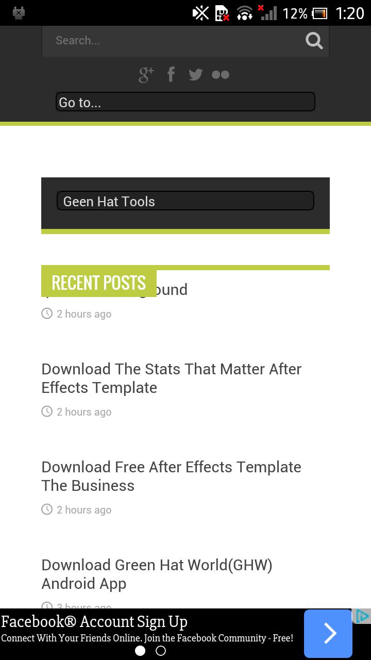
Task: Tap the Recent Posts heading tab
Action: pos(98,283)
